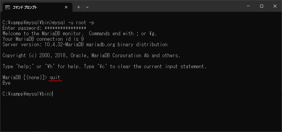Close the コマンド プロンプト tab
The image size is (282, 132).
coord(66,7)
